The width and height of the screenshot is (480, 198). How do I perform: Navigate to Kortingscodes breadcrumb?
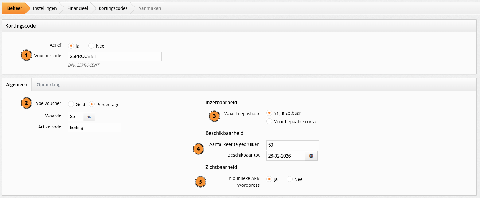113,8
